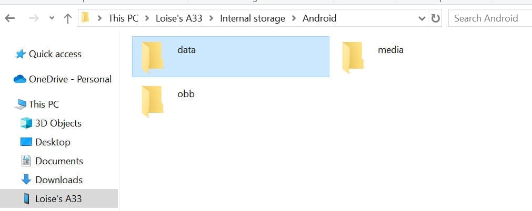
Task: Select the media folder icon
Action: [353, 57]
